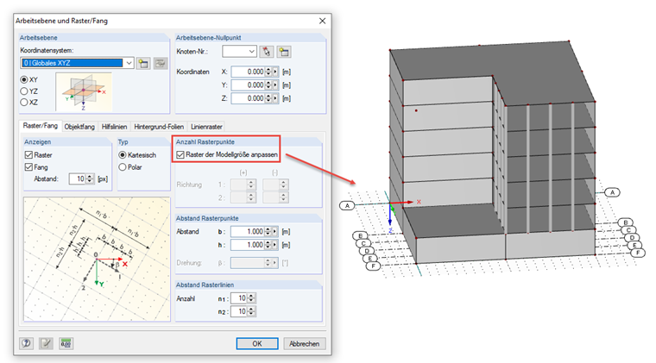Click the grid spacing diagram preview
Viewport: 656px width, 363px height.
coord(97,259)
